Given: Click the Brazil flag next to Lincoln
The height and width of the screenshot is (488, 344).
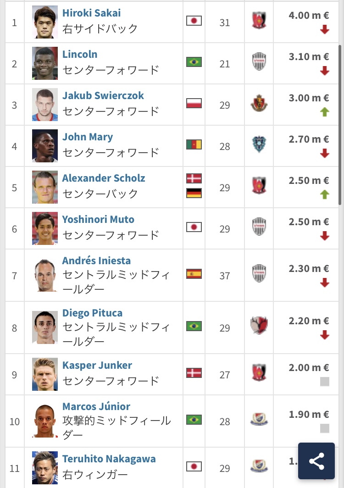Looking at the screenshot, I should click(x=194, y=62).
